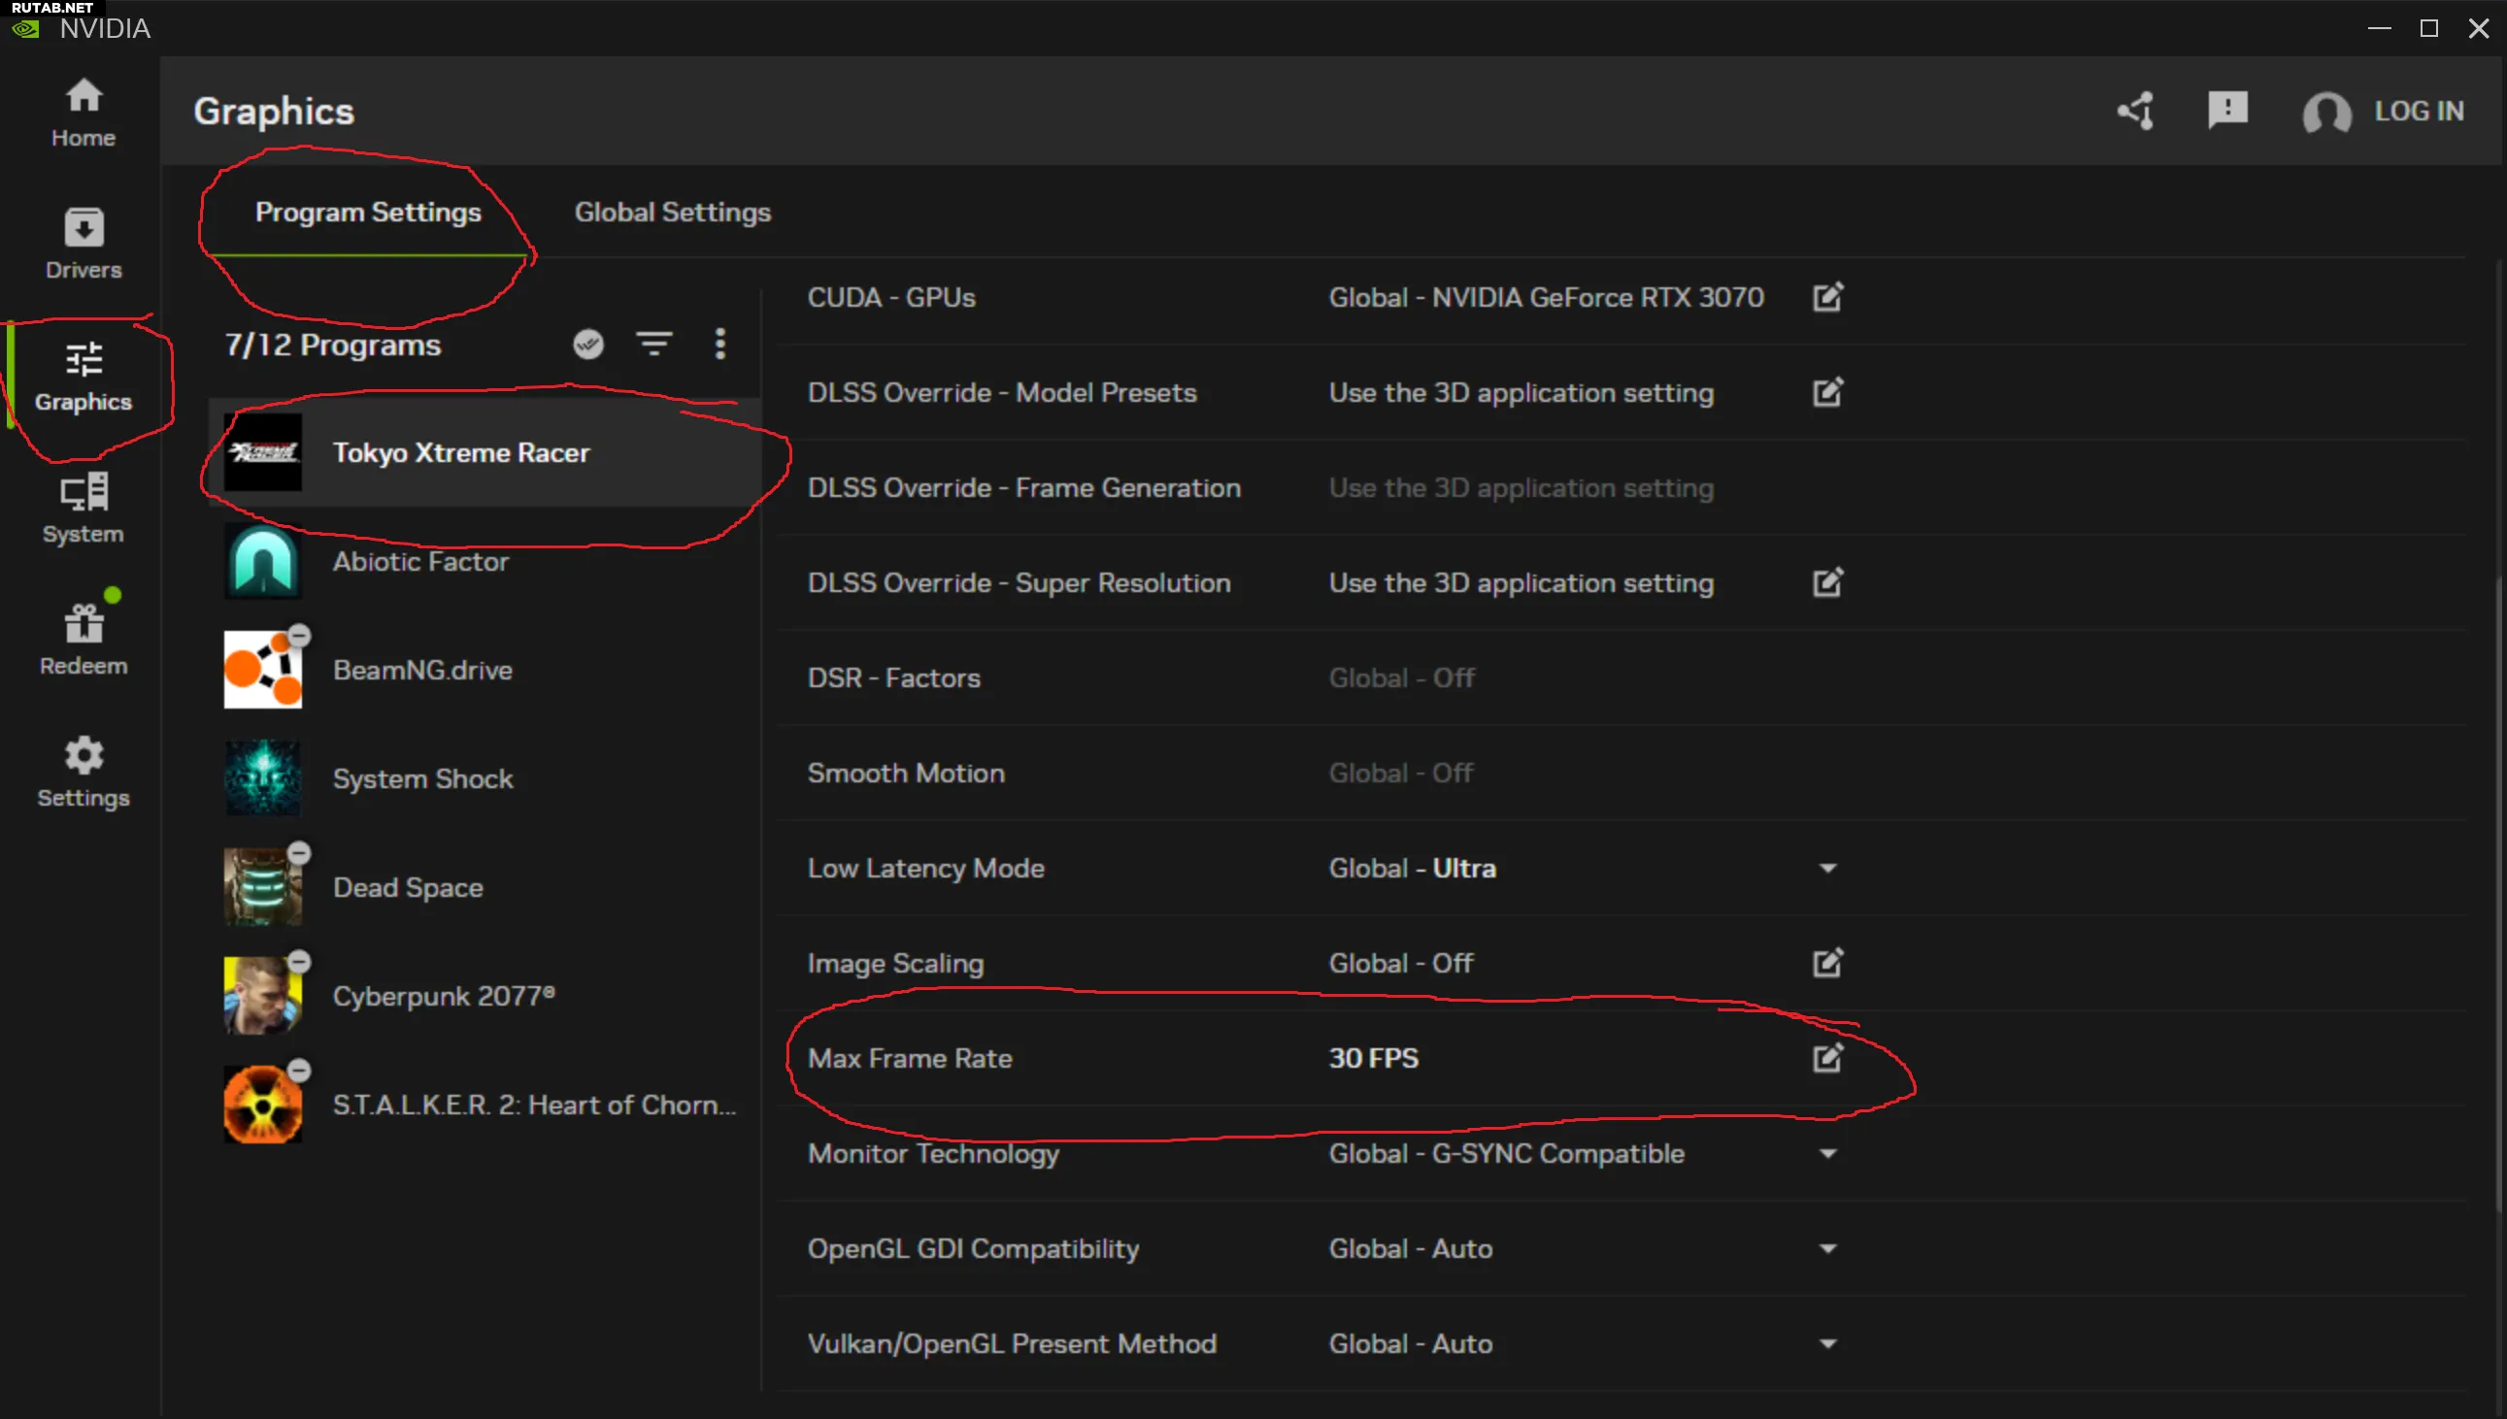Screen dimensions: 2507x1419
Task: Open the Settings sidebar section
Action: click(83, 773)
